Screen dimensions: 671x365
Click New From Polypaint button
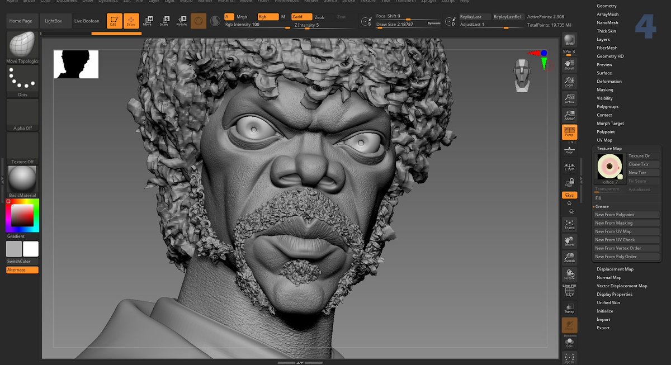(626, 214)
